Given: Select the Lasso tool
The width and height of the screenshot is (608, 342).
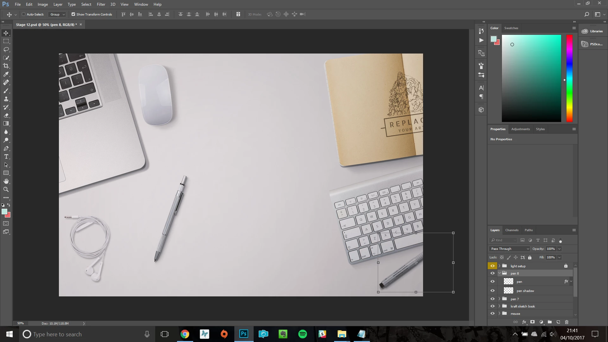Looking at the screenshot, I should [x=6, y=49].
